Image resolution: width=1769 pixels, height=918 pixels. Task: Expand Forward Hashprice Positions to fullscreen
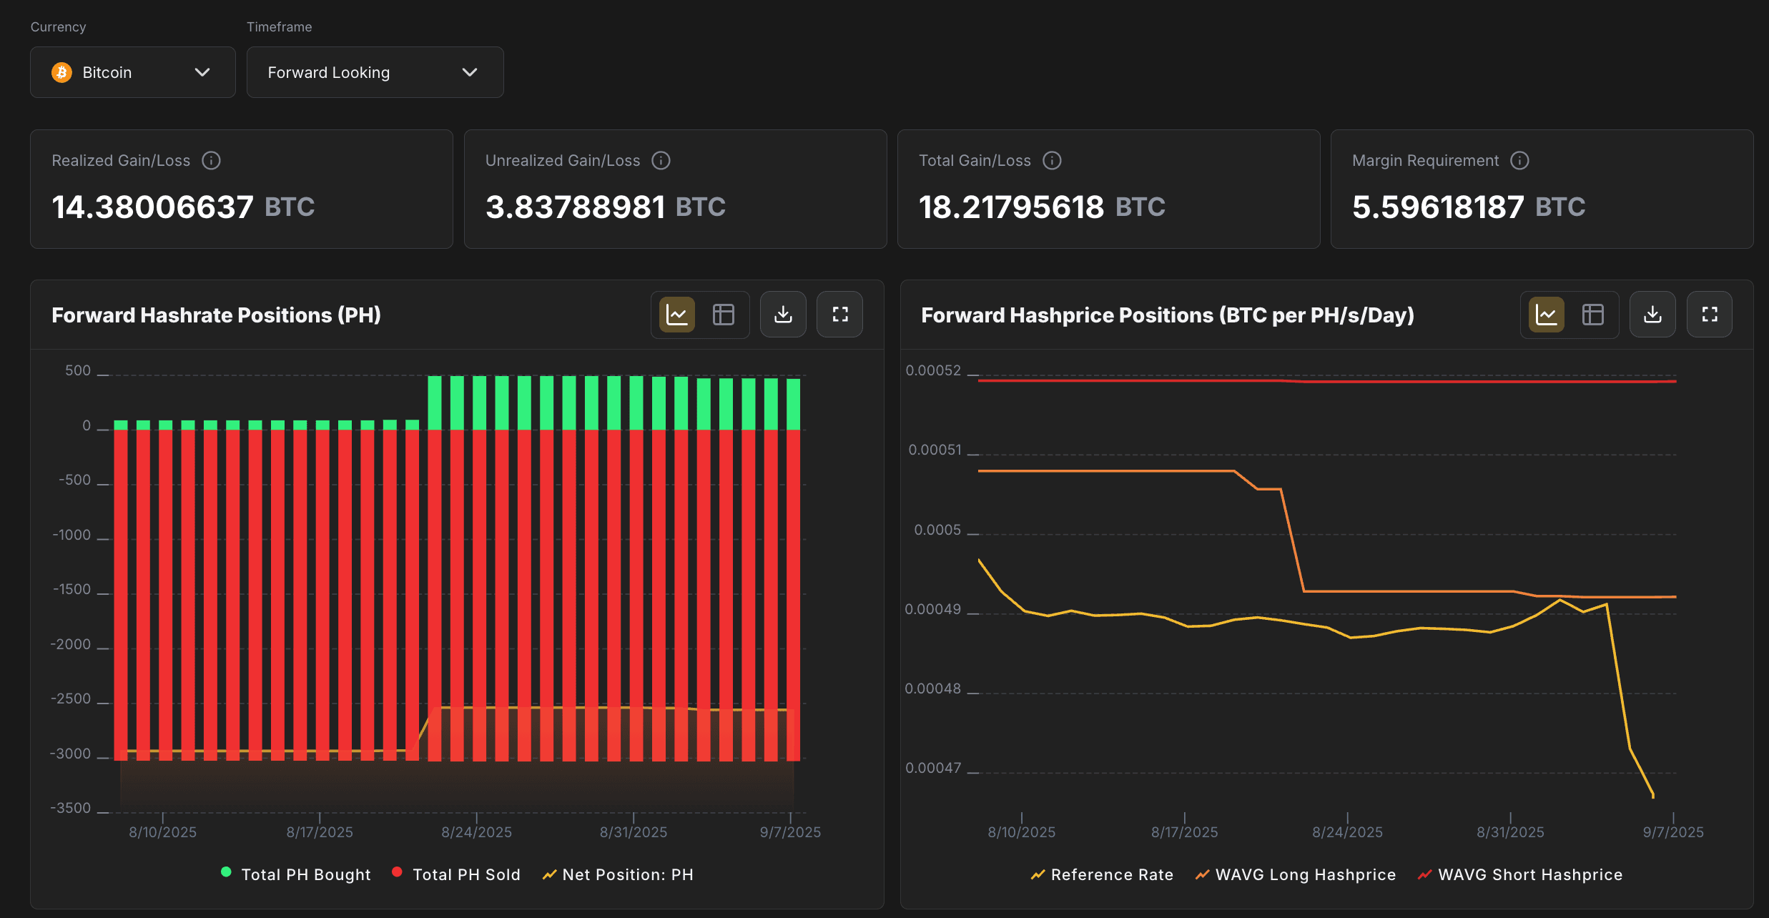pos(1710,314)
